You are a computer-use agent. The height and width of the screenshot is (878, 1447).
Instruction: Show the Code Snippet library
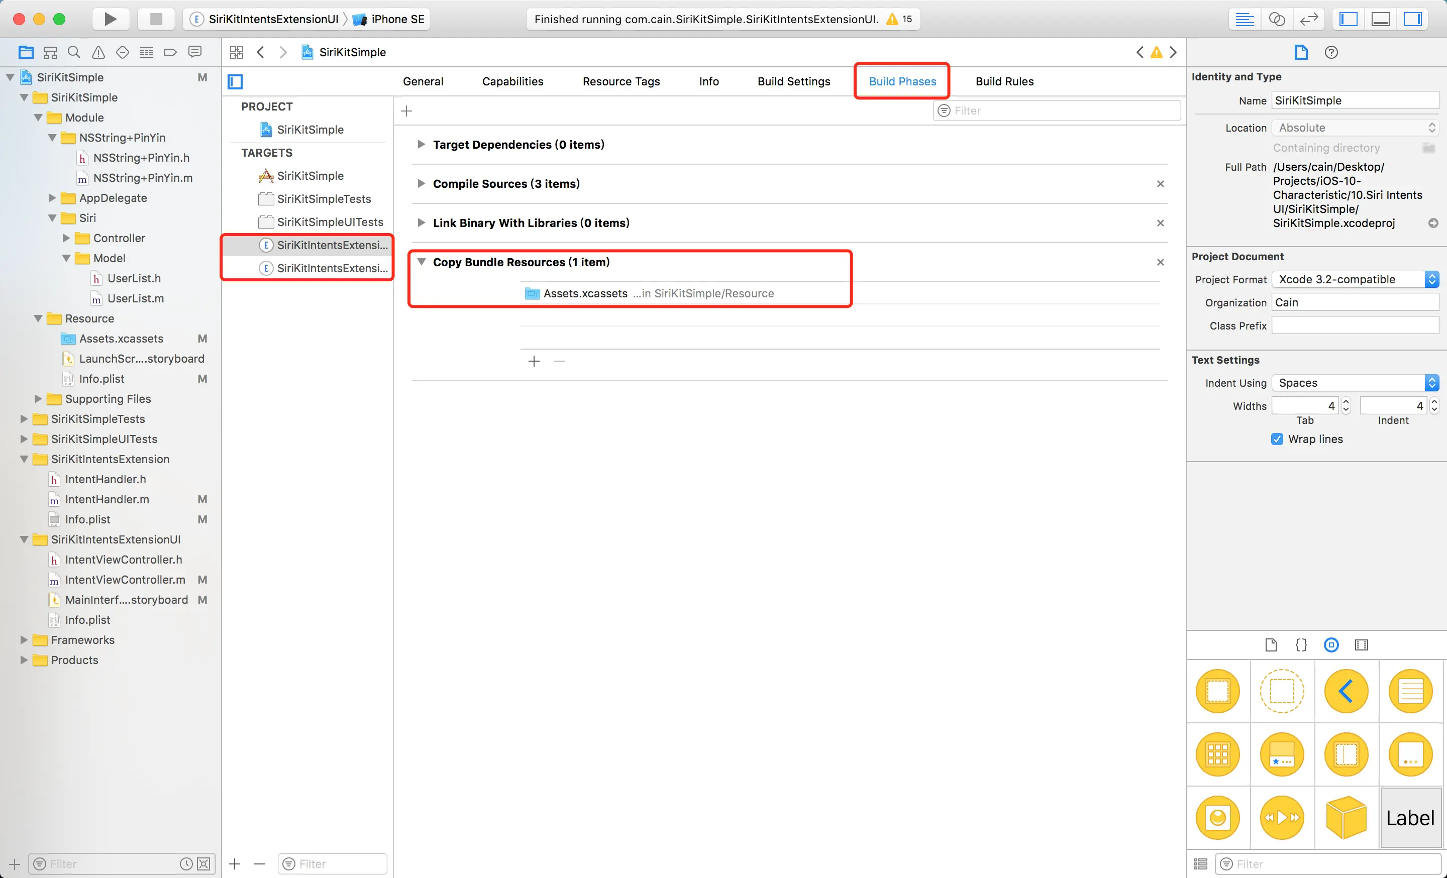click(1301, 645)
